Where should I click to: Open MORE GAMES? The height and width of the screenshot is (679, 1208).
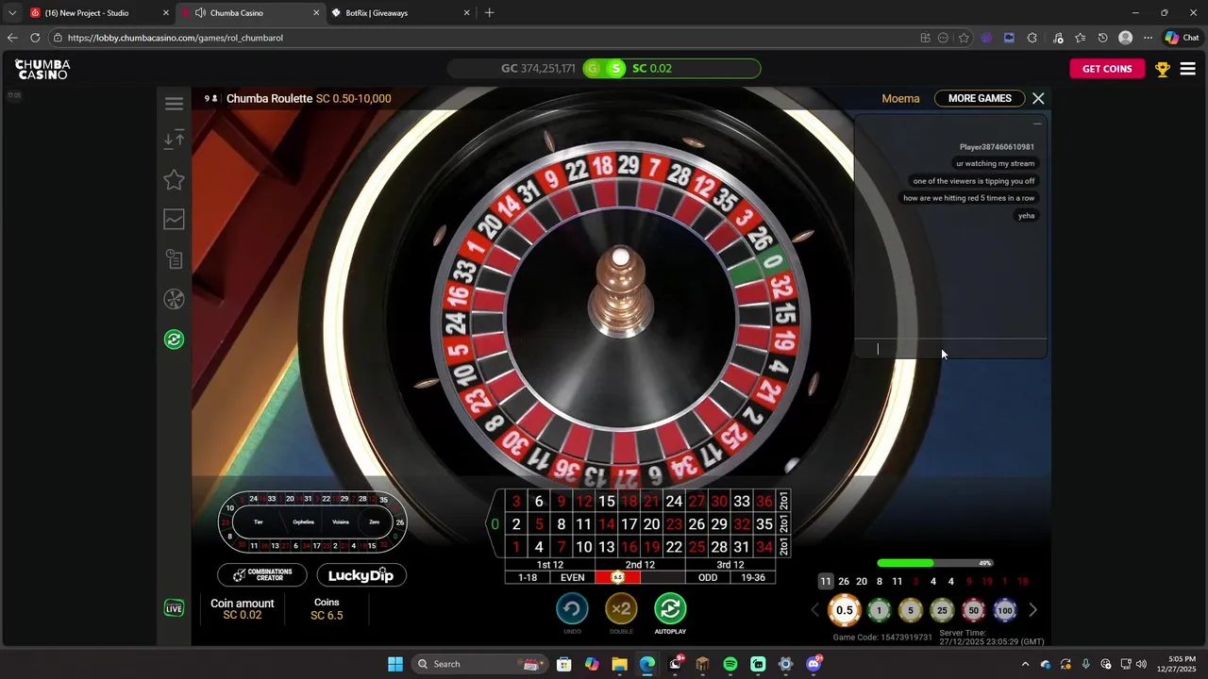[980, 98]
